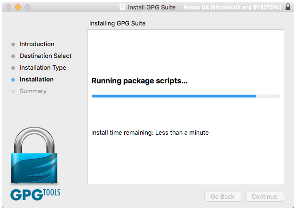Click the blue bullet next to Installation
Screen dimensions: 295x210
13,80
